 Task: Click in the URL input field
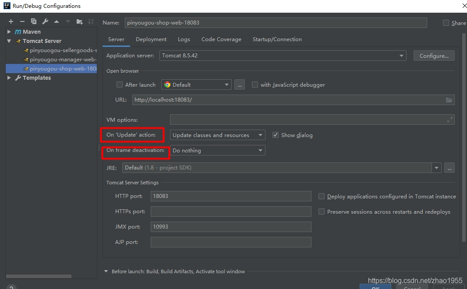coord(294,100)
